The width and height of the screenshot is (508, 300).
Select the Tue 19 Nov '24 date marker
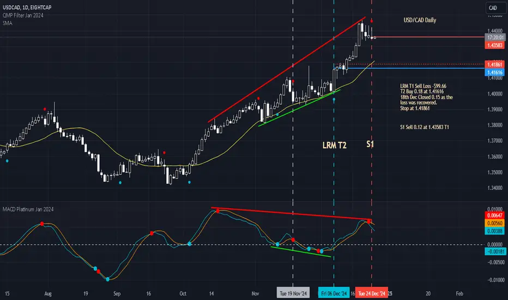click(293, 293)
